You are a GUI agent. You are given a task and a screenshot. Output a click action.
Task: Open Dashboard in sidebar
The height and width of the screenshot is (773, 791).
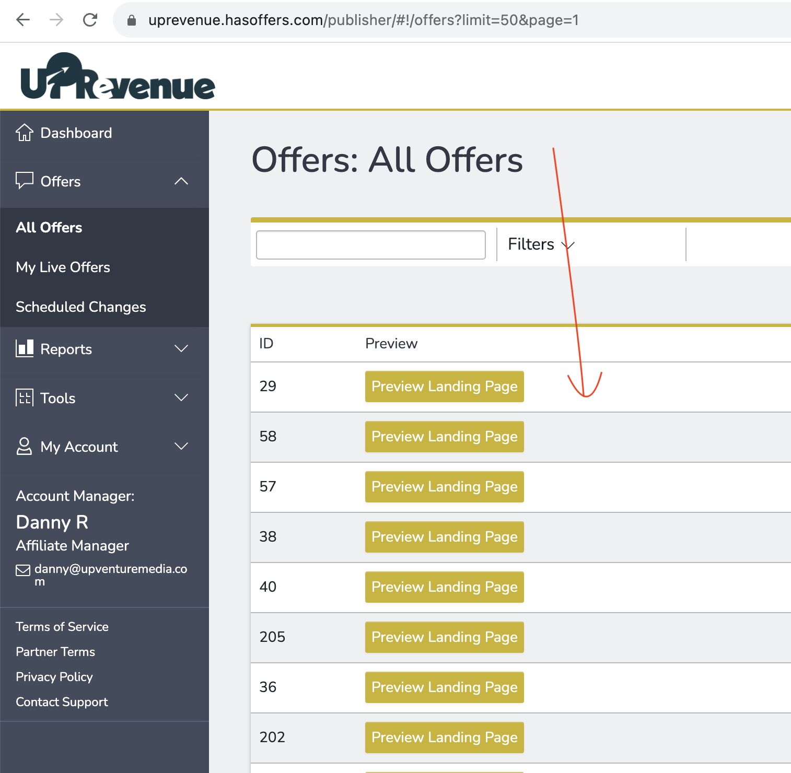click(x=76, y=133)
